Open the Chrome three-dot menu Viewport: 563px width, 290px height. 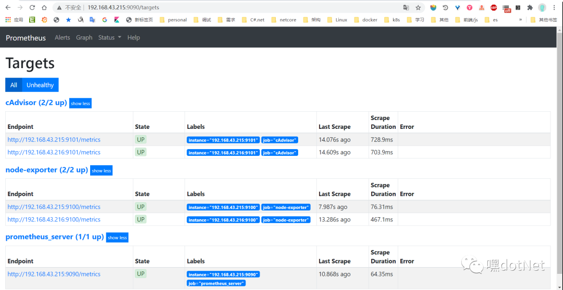pyautogui.click(x=555, y=8)
